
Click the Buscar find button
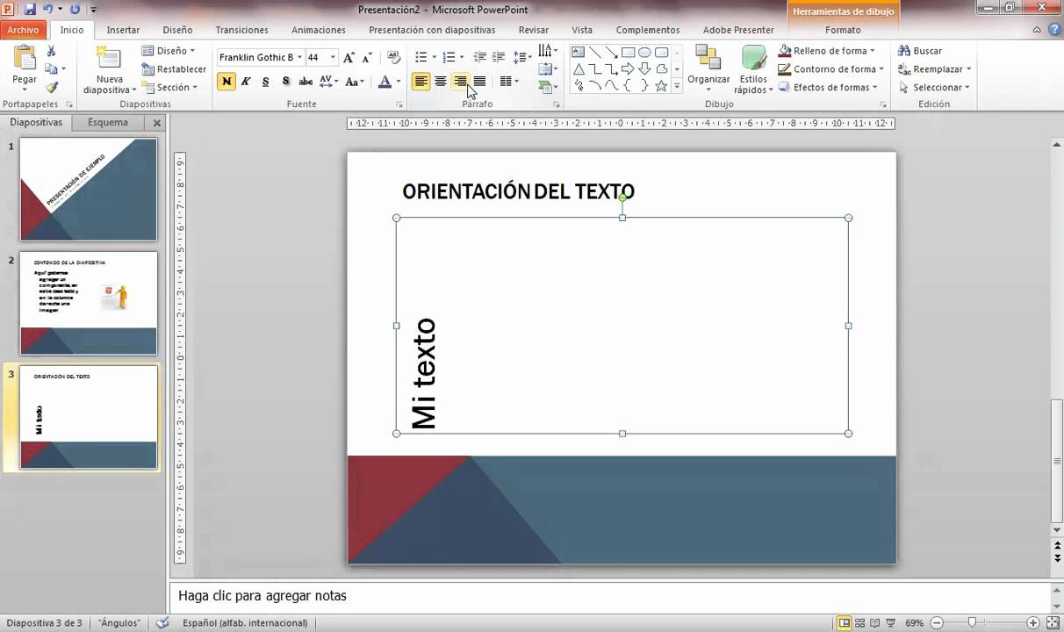point(920,51)
